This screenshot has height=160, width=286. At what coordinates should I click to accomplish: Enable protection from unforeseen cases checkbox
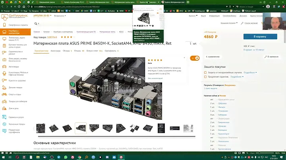205,72
